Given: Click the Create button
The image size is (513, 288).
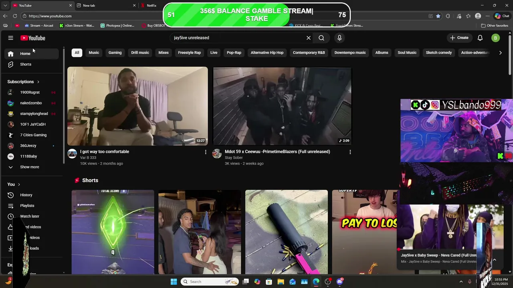Looking at the screenshot, I should coord(459,38).
